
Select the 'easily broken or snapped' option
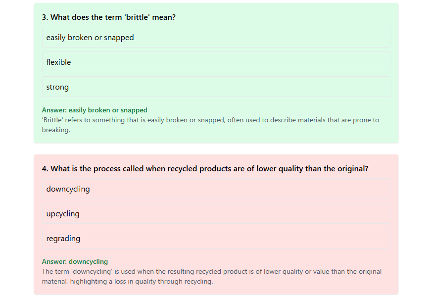coord(216,37)
